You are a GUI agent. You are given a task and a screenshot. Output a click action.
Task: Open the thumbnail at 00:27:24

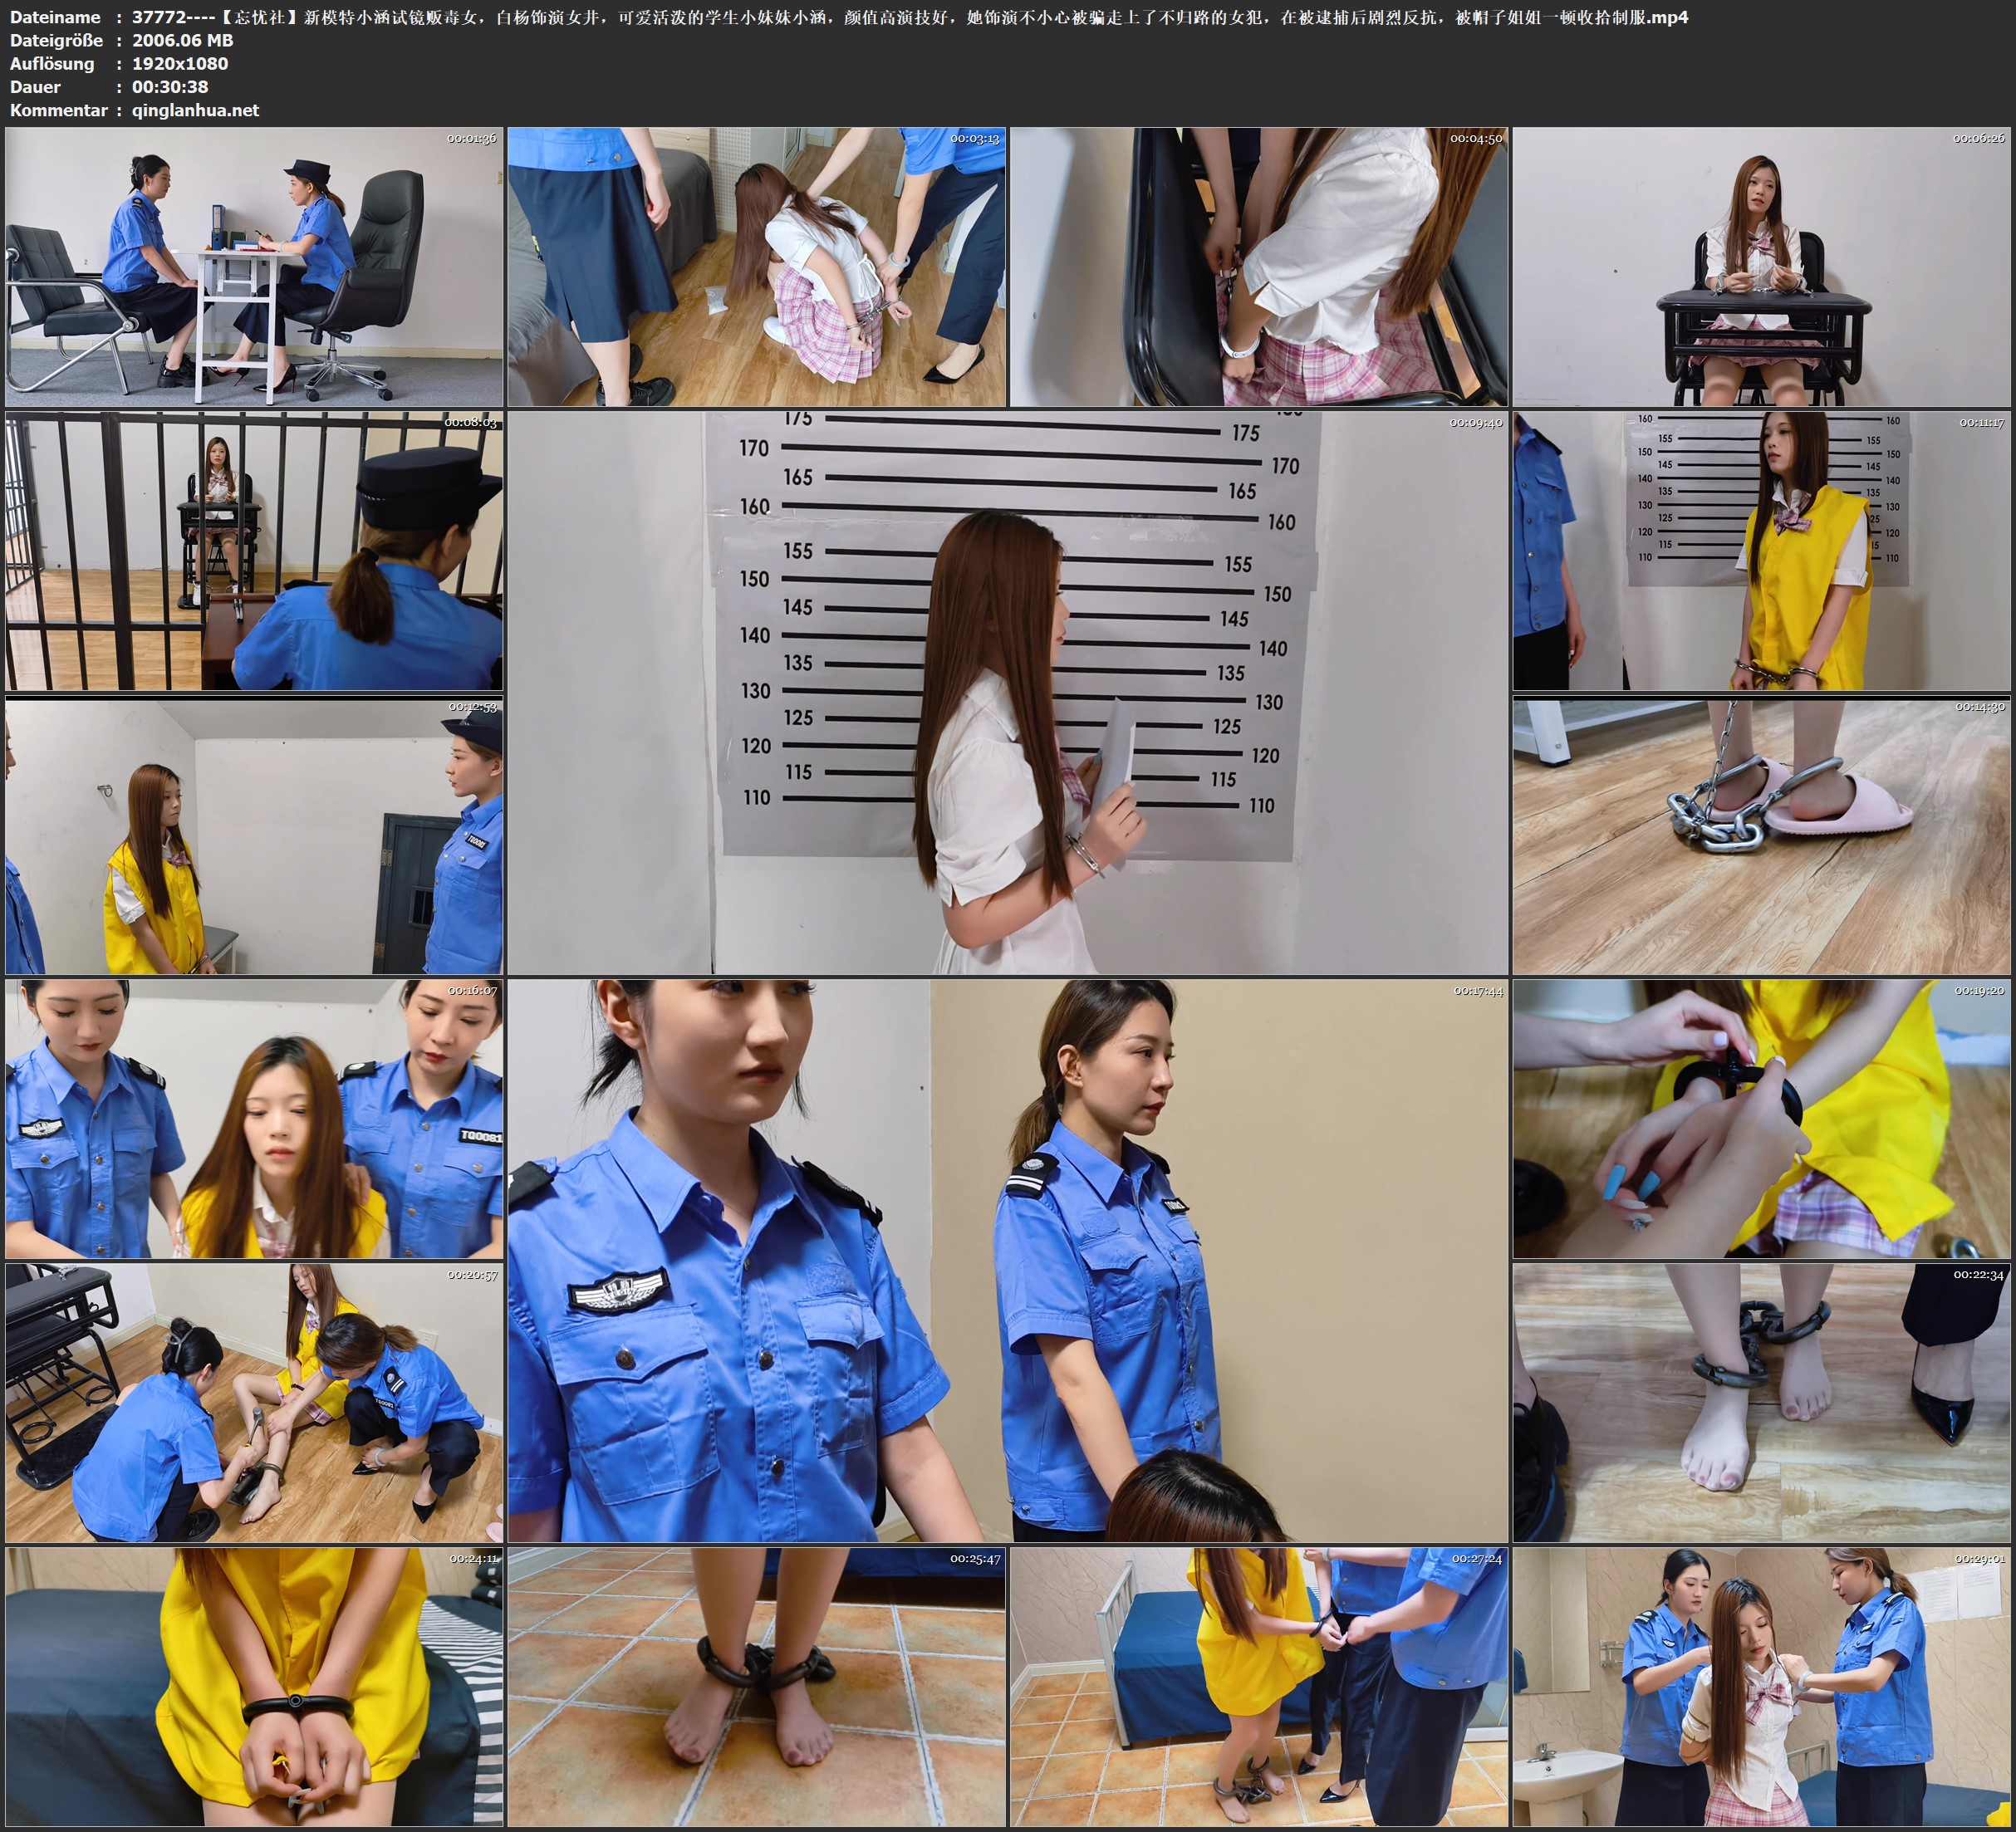(x=1259, y=1687)
